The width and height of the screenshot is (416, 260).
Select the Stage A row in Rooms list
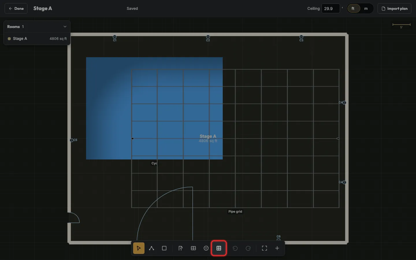tap(37, 39)
